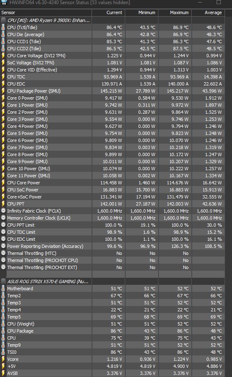Select the Temp9 row label
232x377 pixels.
click(14, 345)
